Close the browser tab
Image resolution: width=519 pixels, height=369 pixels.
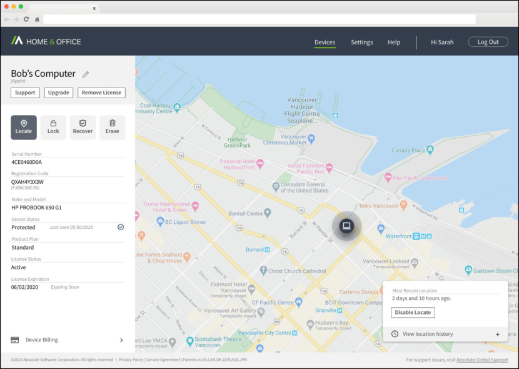(94, 9)
